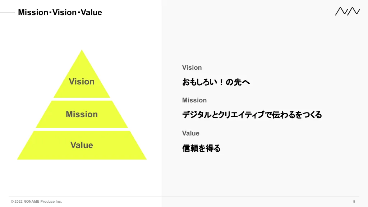Click the horizontal footer divider line
The image size is (368, 207).
pyautogui.click(x=184, y=197)
